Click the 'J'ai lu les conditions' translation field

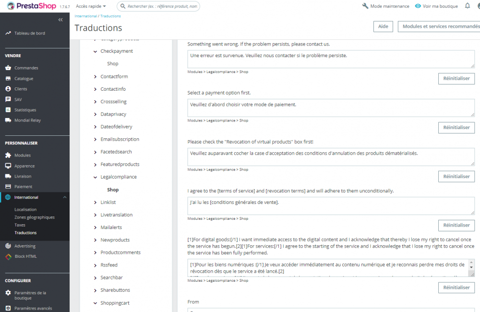(331, 206)
